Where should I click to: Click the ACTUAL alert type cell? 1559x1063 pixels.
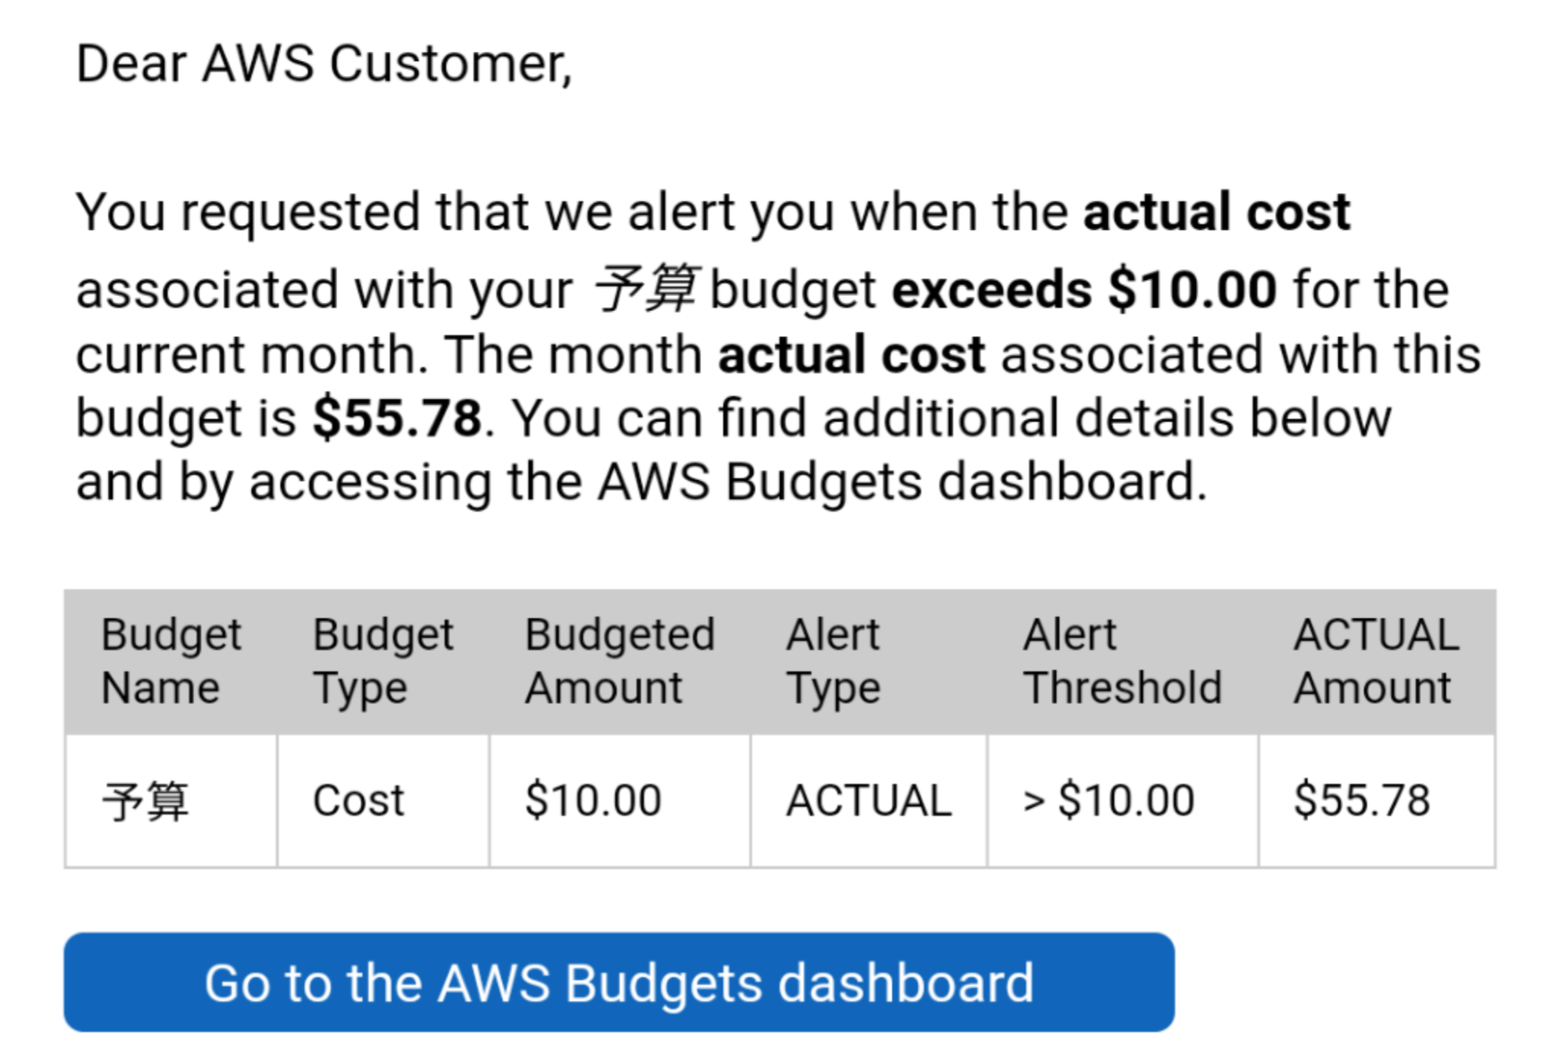coord(869,801)
